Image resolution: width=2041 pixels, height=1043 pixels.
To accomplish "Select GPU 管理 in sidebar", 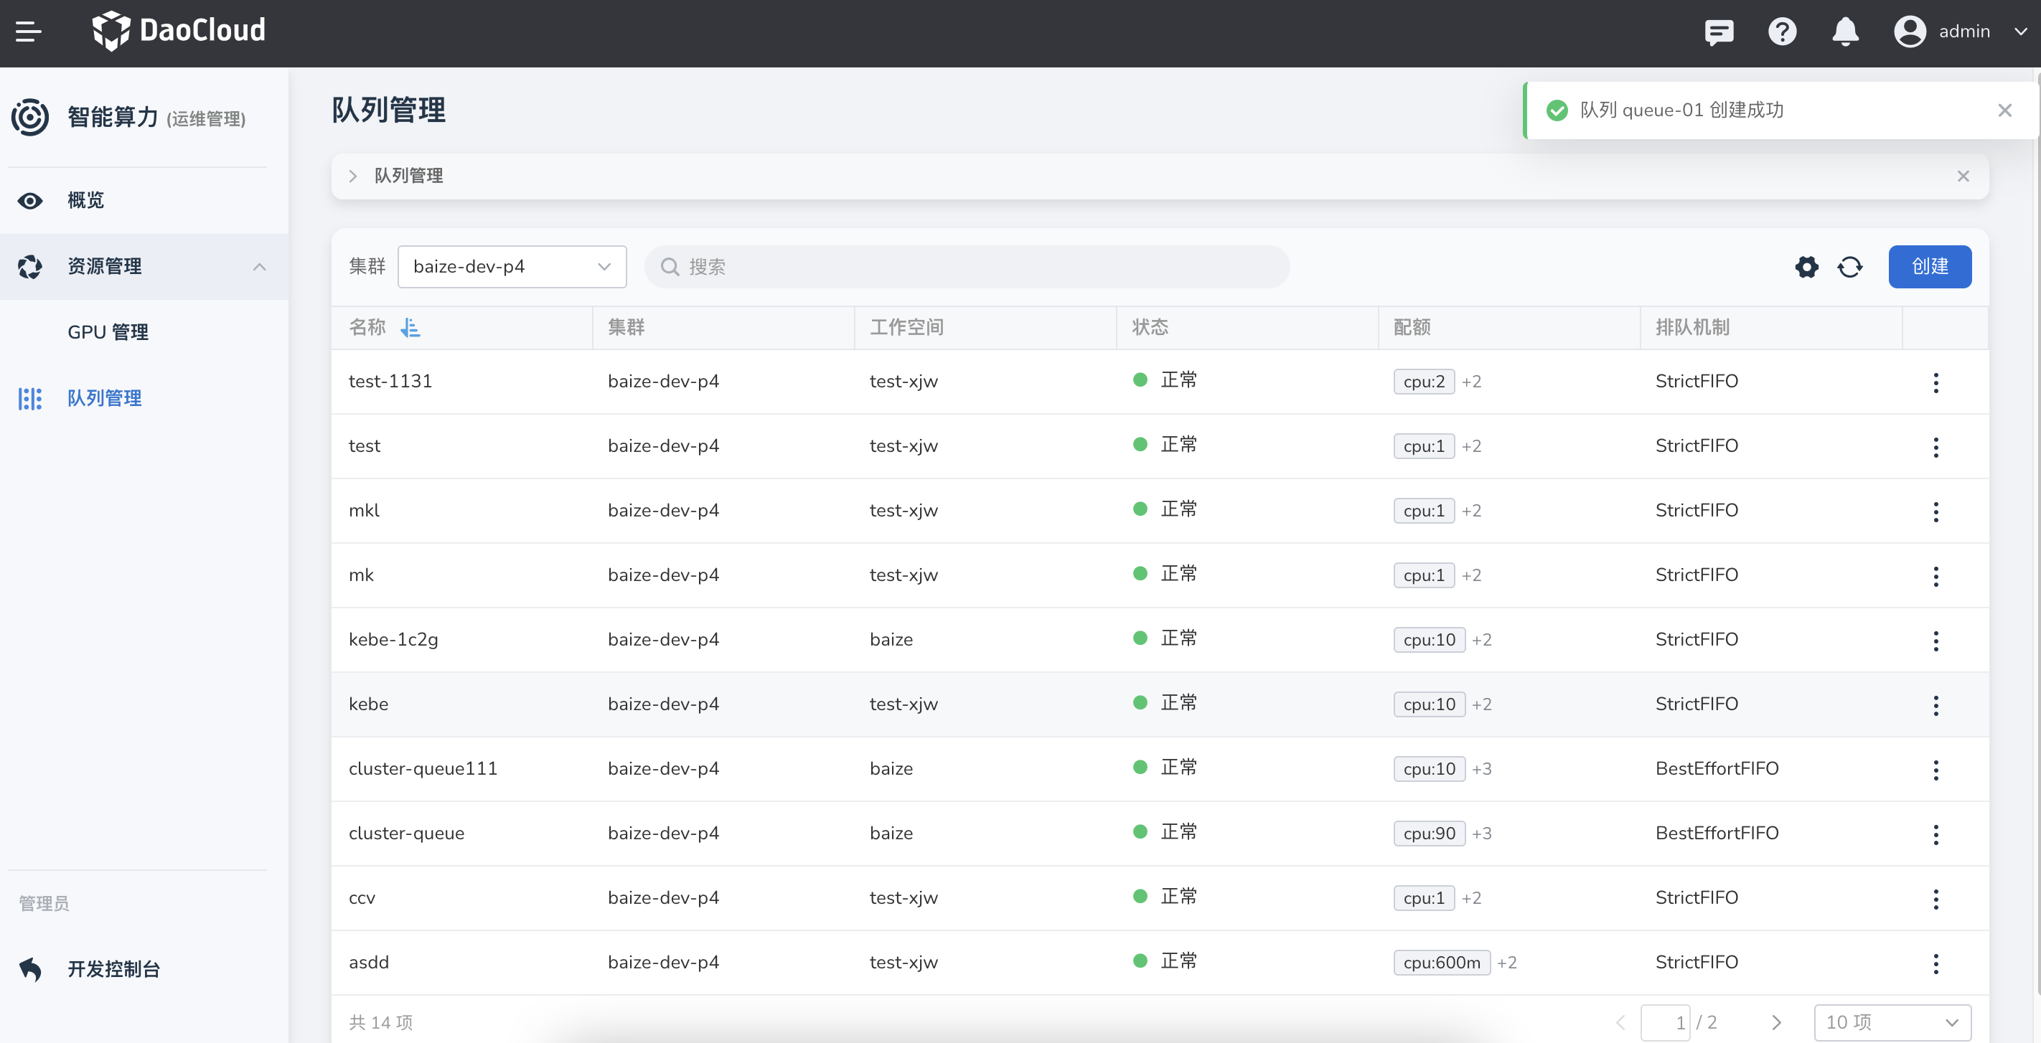I will (x=108, y=333).
